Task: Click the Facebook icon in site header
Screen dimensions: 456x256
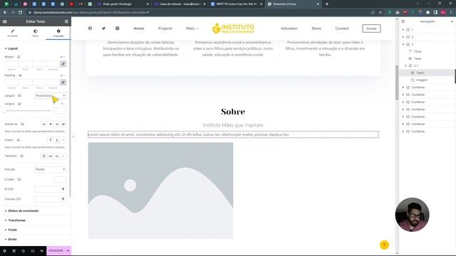Action: click(90, 28)
